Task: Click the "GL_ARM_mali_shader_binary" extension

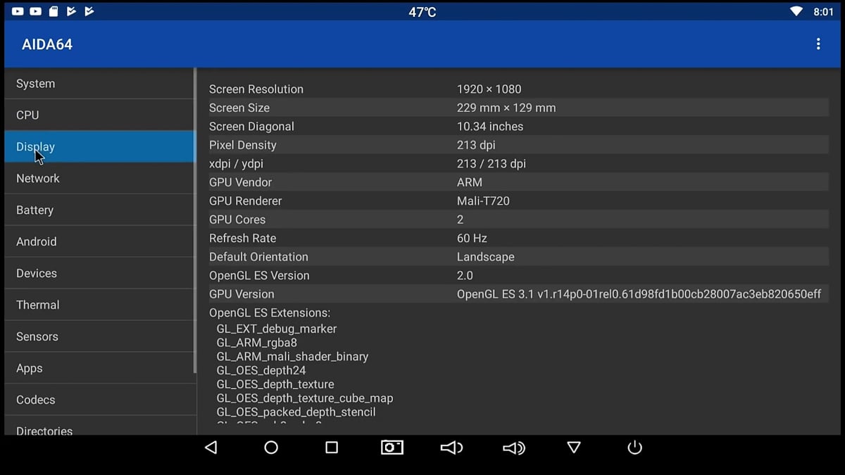Action: click(292, 357)
